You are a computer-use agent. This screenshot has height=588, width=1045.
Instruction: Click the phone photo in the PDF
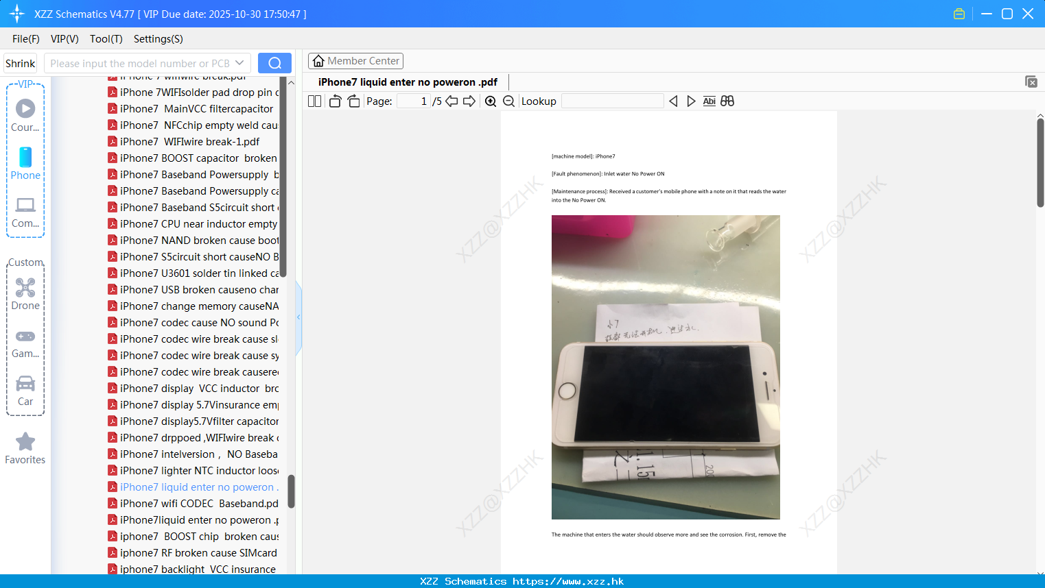(x=666, y=367)
